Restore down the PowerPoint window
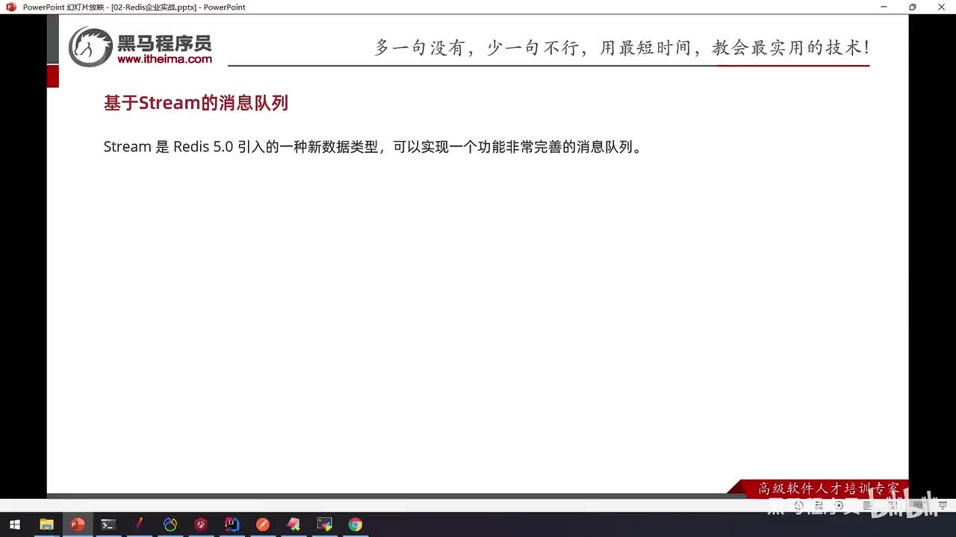Viewport: 956px width, 537px height. click(x=913, y=7)
